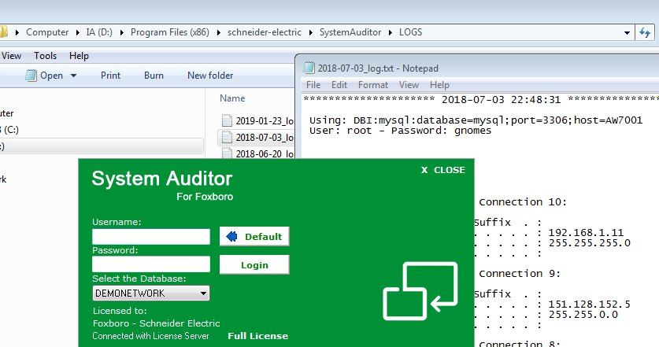Expand breadcrumb arrow after IA (D:)

[121, 32]
